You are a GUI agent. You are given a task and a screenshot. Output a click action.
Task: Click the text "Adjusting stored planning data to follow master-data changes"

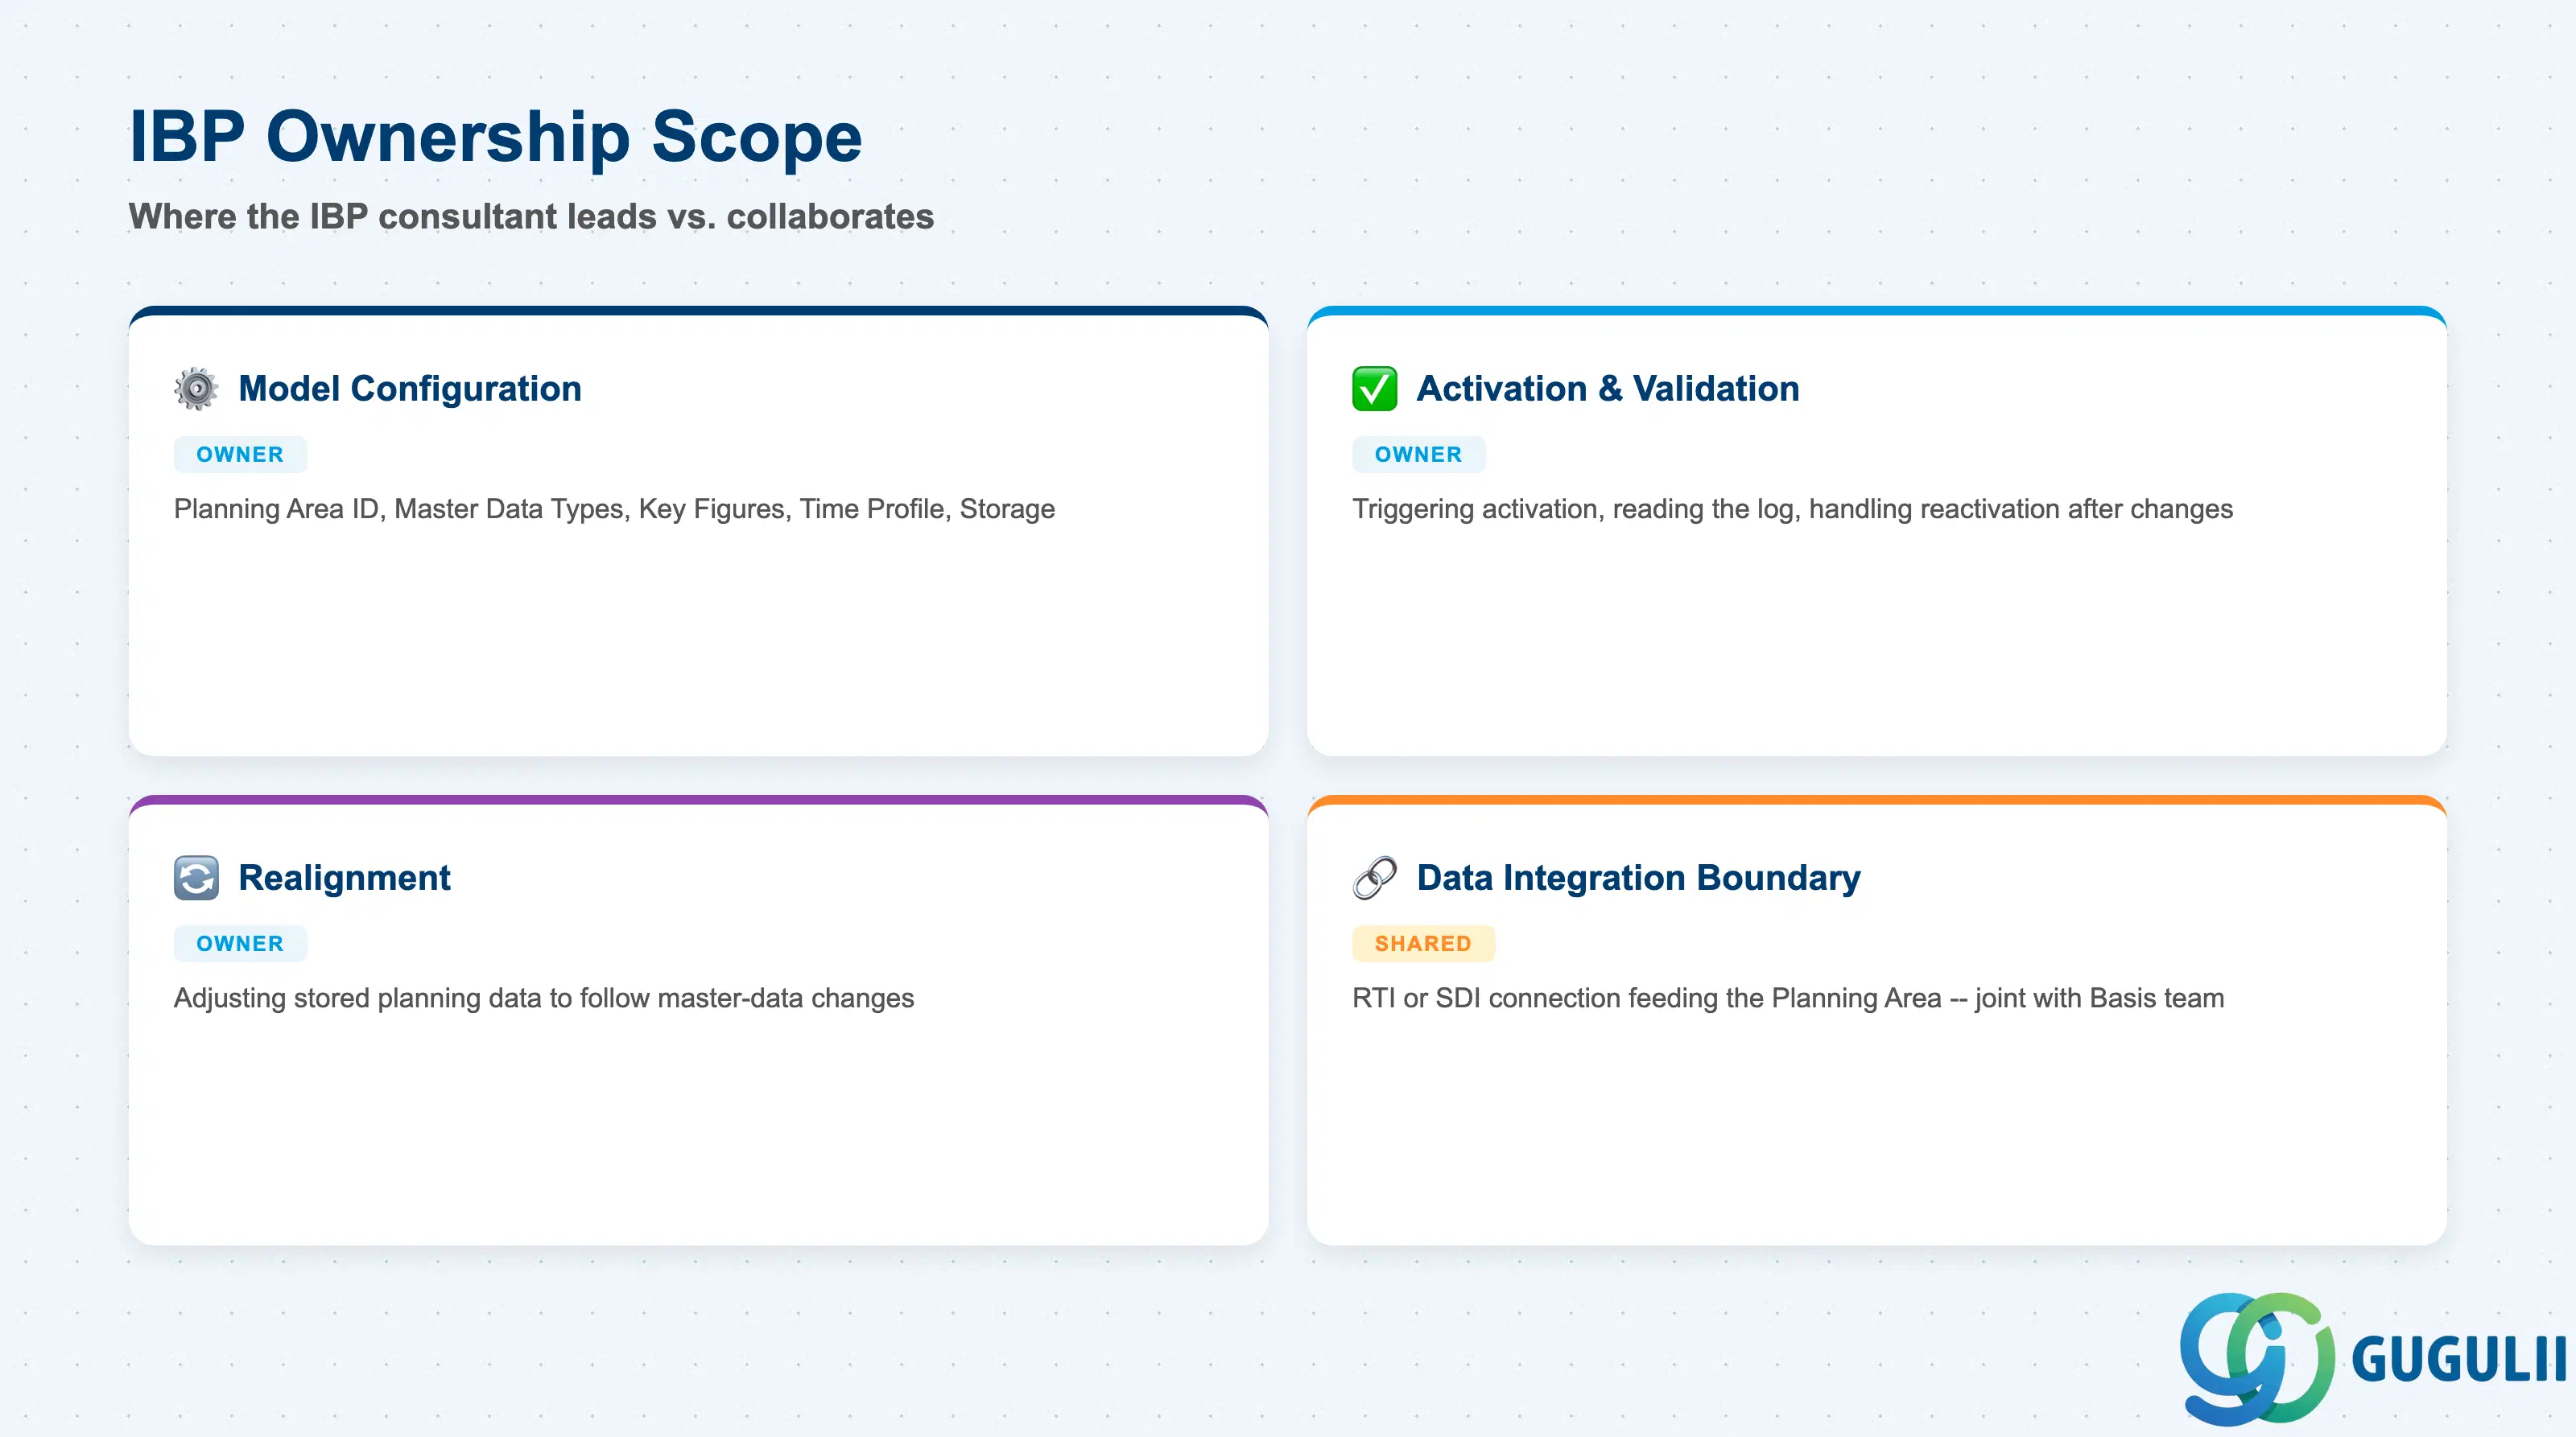tap(544, 998)
